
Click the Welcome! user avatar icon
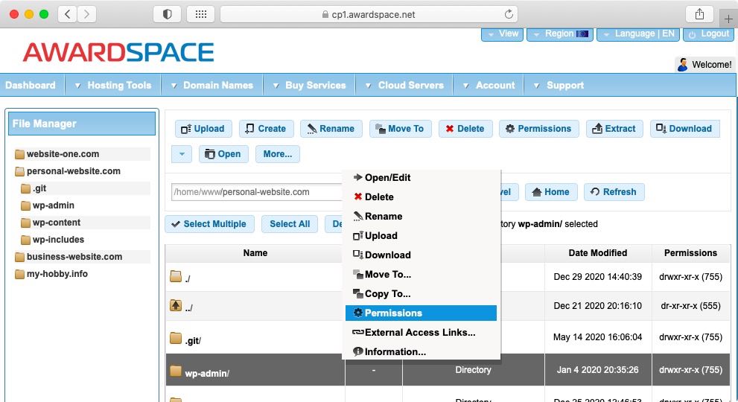[x=682, y=65]
